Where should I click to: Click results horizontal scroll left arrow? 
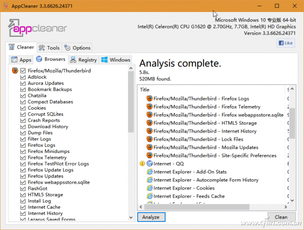click(141, 207)
